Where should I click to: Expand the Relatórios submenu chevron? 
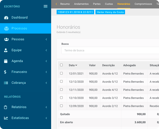[46, 107]
